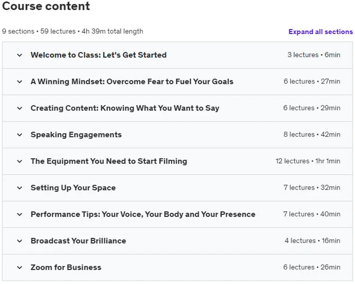Image resolution: width=355 pixels, height=284 pixels.
Task: Expand Speaking Engagements chevron arrow
Action: 20,135
